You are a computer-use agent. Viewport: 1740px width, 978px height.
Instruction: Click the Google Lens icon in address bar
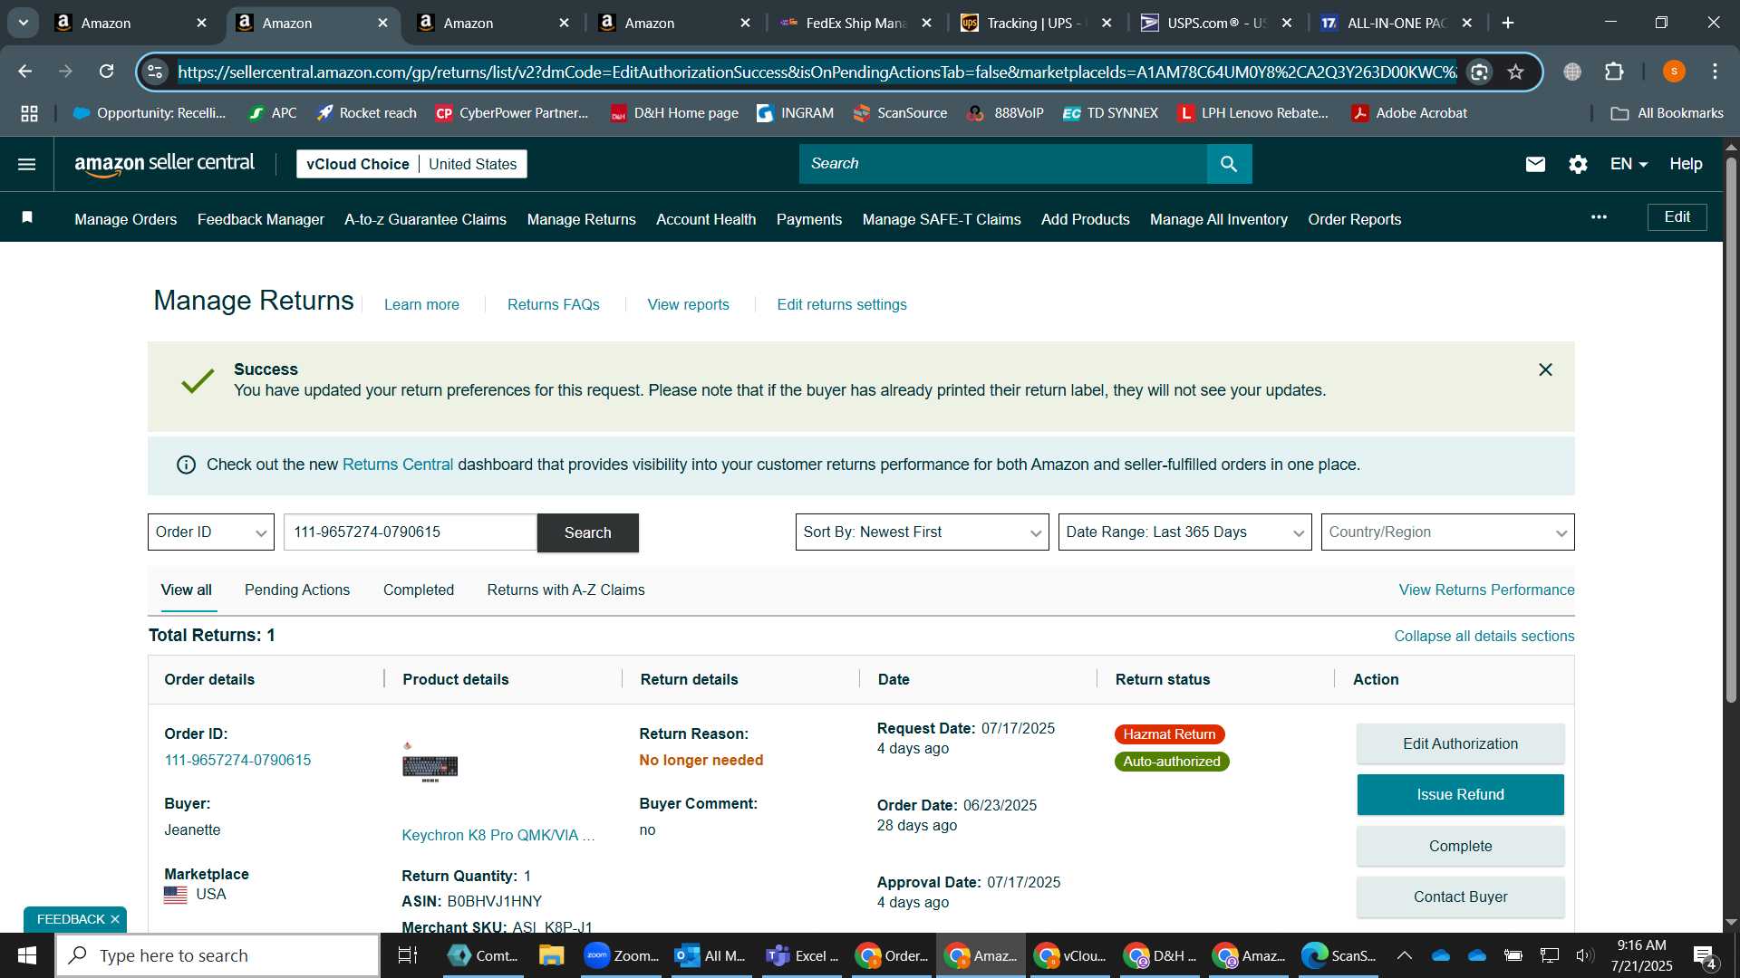click(1479, 72)
